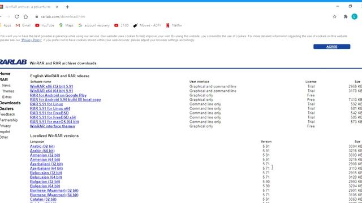Open the Imprint sidebar item
This screenshot has width=362, height=203.
pos(5,131)
